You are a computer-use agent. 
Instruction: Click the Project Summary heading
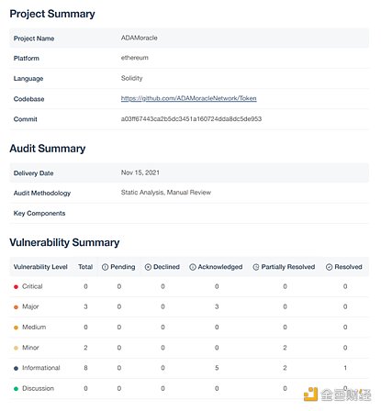coord(52,14)
